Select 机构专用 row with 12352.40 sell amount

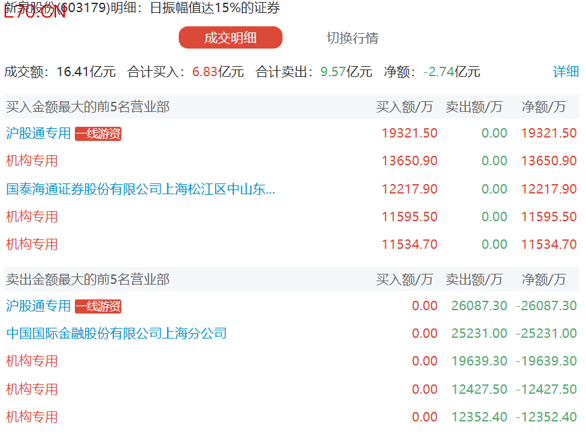tap(32, 417)
